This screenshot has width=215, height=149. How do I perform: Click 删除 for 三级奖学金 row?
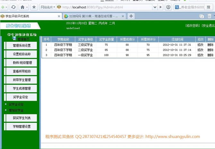pos(210,45)
